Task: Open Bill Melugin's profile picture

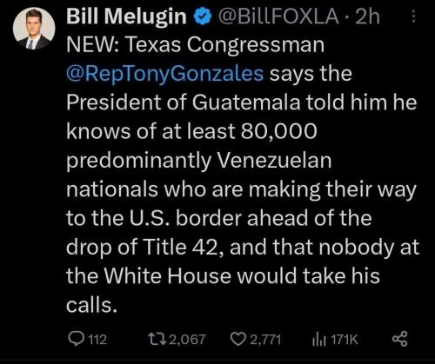Action: click(34, 28)
